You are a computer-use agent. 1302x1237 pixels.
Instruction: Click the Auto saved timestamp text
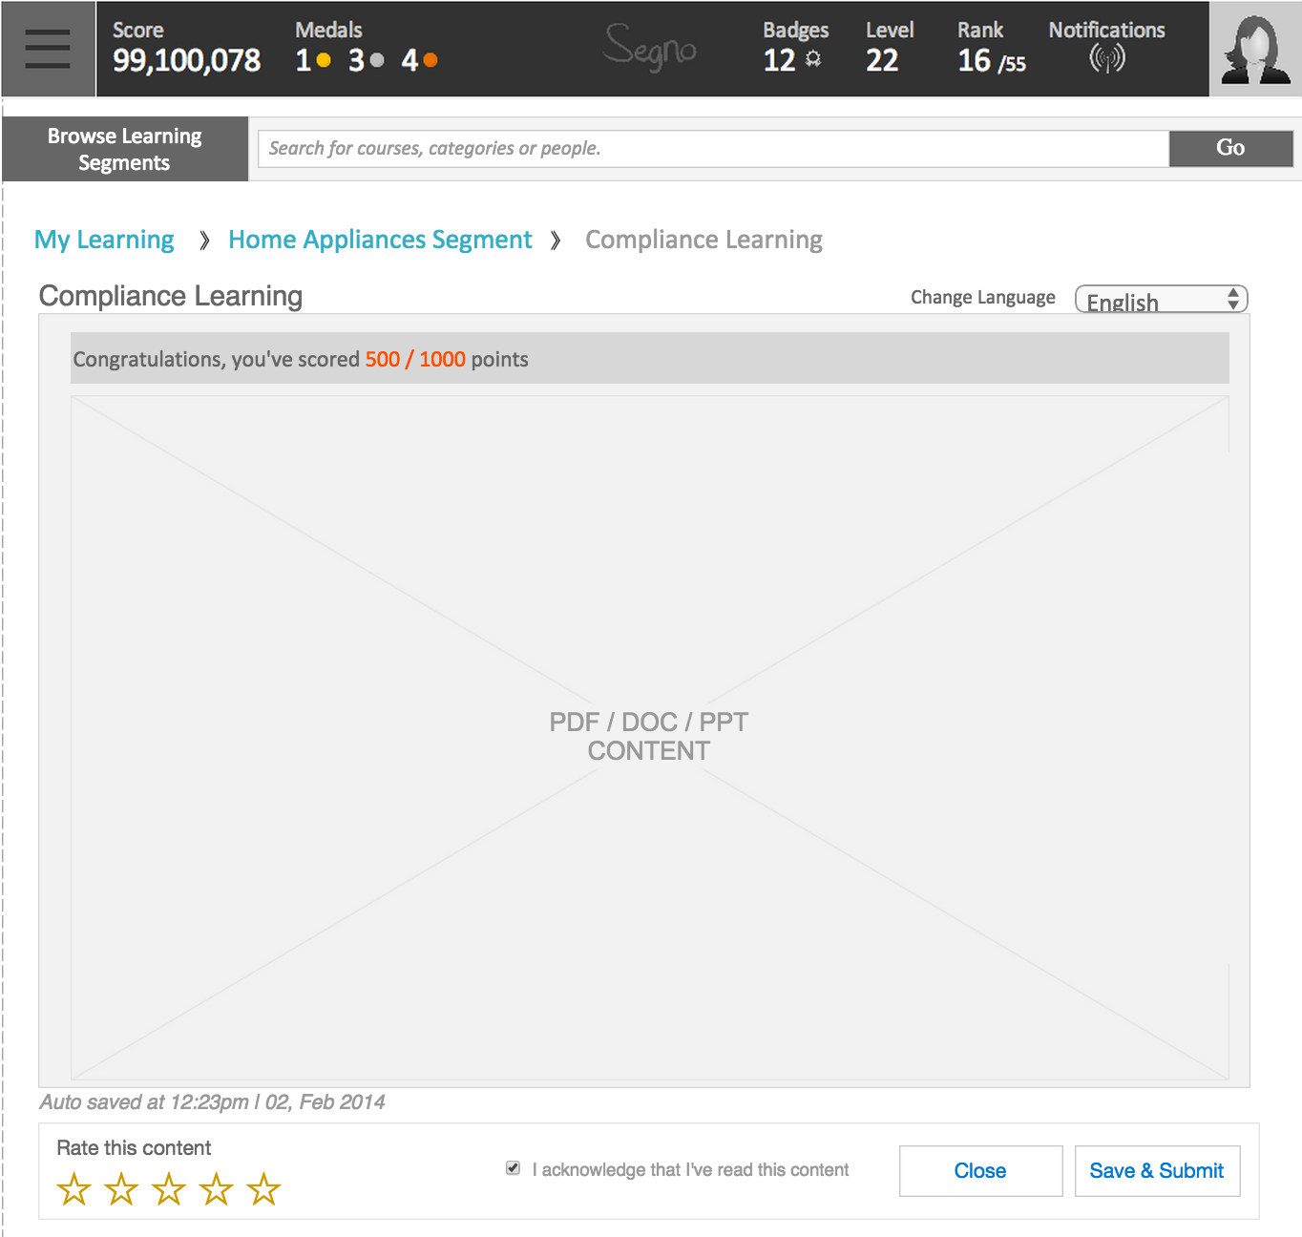coord(212,1102)
